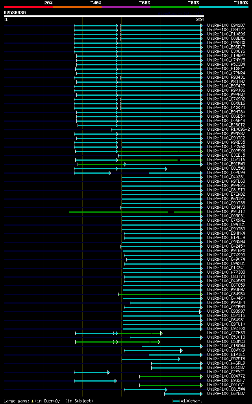The image size is (252, 404).
Task: Select the UniRef100_A9RES5 label
Action: click(x=226, y=143)
